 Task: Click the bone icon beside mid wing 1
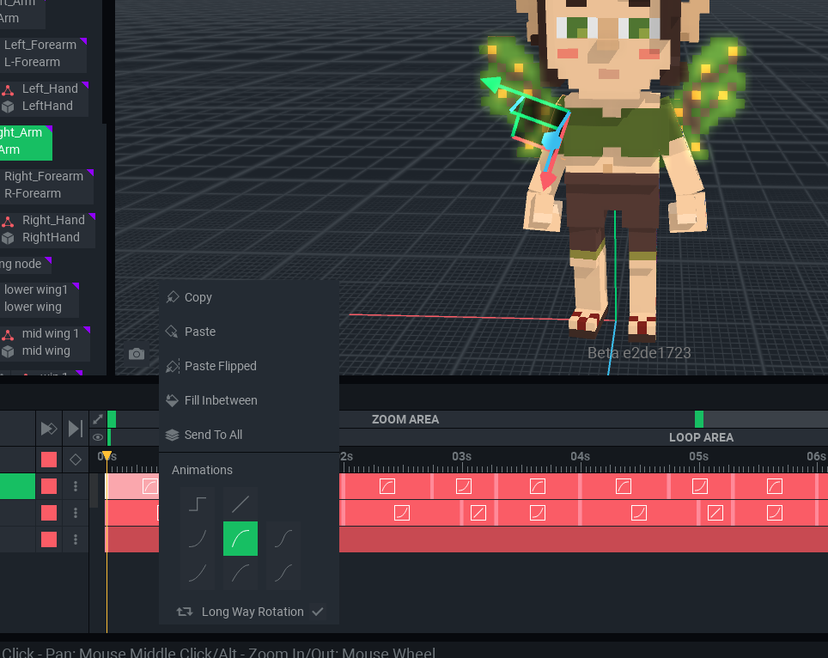click(x=8, y=334)
